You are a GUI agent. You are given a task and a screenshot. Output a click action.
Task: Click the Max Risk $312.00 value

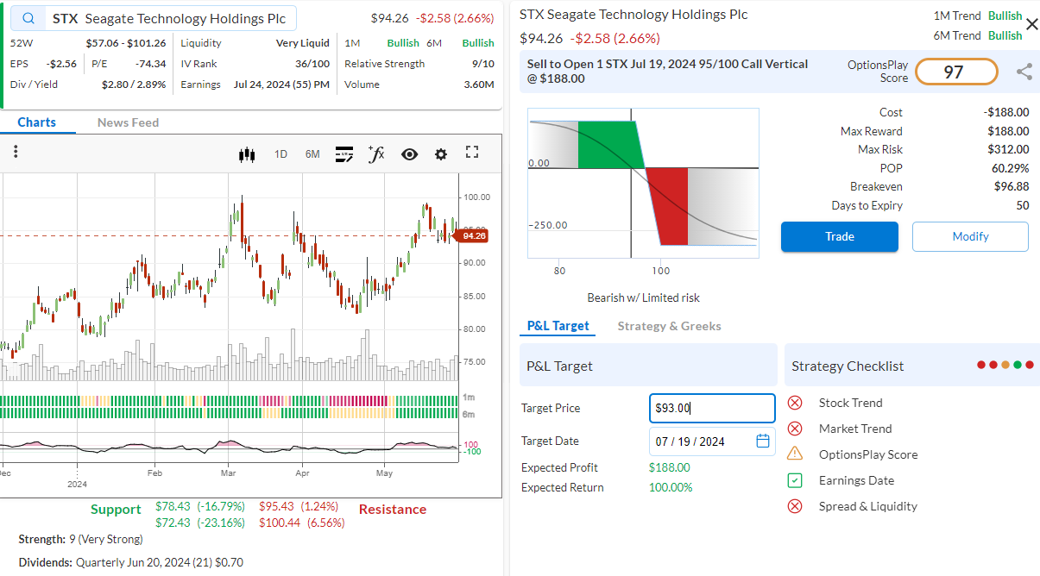point(1008,149)
